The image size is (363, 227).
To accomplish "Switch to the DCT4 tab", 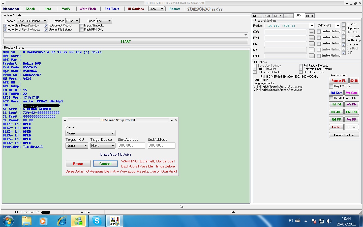I will tap(278, 16).
